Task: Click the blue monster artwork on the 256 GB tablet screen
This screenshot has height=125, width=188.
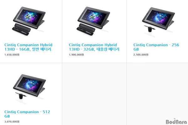Action: (160, 18)
